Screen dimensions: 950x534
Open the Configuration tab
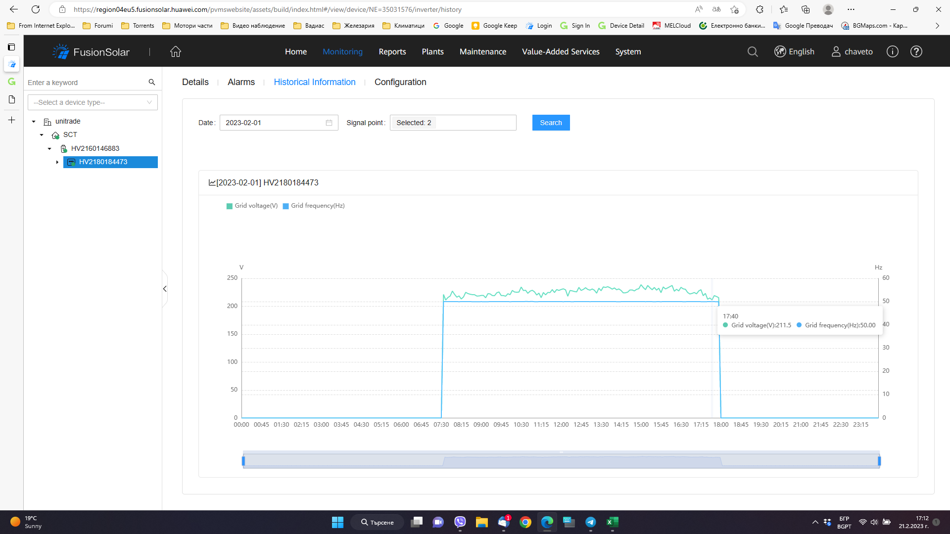(400, 83)
